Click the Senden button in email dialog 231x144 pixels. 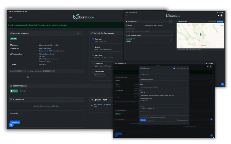click(143, 120)
